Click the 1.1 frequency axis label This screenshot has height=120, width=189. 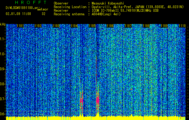(2, 39)
